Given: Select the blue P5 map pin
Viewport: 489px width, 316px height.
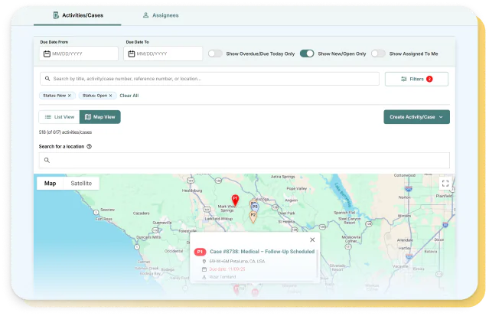Looking at the screenshot, I should (255, 207).
